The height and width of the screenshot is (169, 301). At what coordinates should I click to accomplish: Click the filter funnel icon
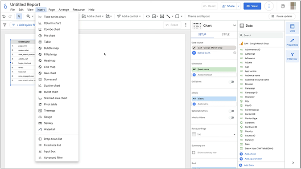[5, 25]
